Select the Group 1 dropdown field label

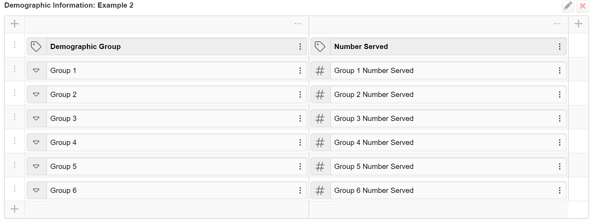(x=63, y=71)
